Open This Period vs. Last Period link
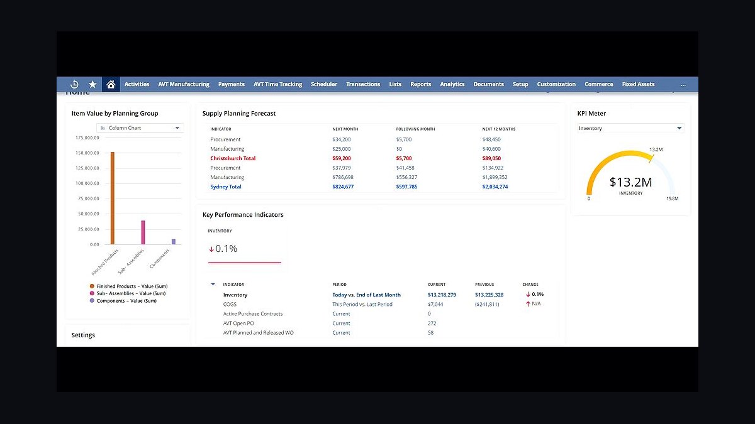The height and width of the screenshot is (424, 755). pos(362,304)
